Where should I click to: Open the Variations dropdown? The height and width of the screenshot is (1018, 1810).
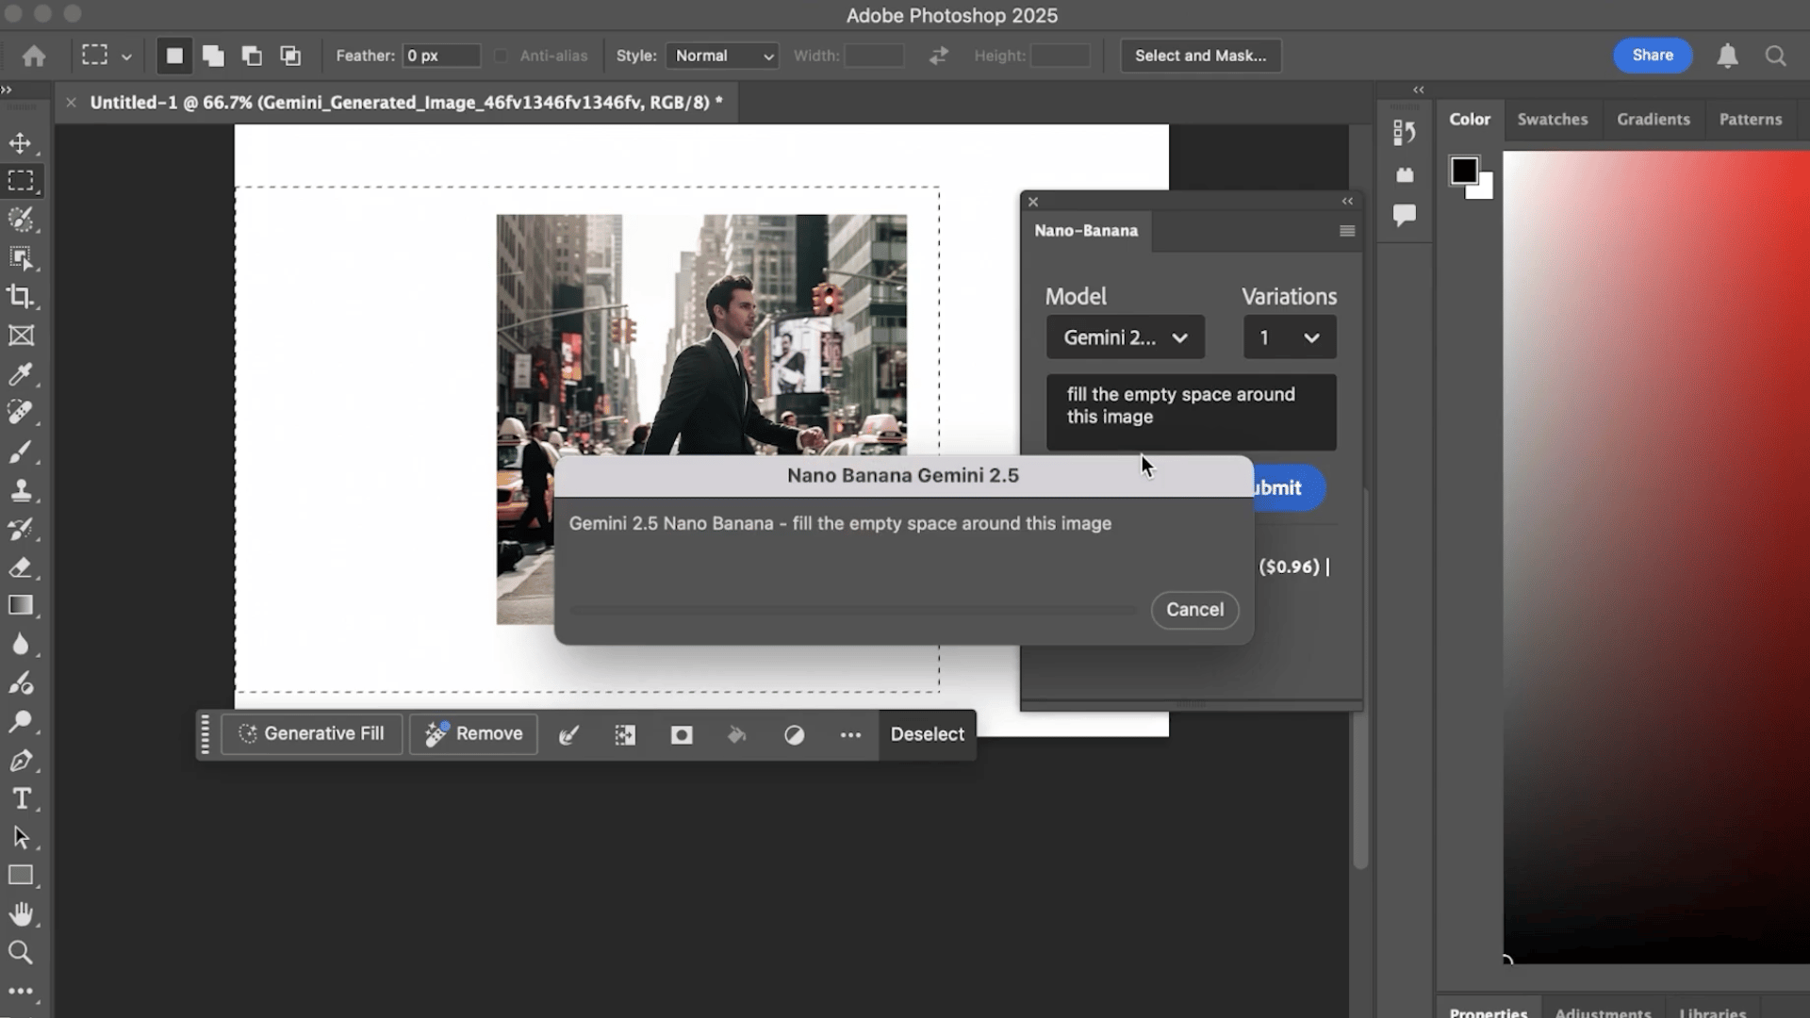1290,337
